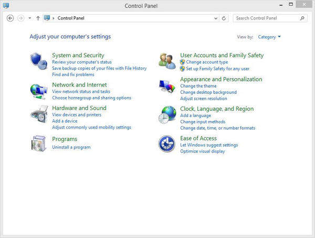This screenshot has height=238, width=315.
Task: Click Change date, time, or number formats
Action: click(x=217, y=128)
